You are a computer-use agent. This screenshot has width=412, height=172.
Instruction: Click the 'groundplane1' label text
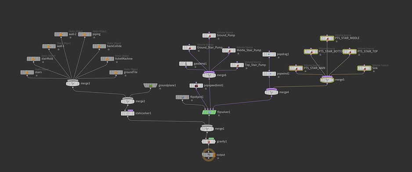click(167, 85)
